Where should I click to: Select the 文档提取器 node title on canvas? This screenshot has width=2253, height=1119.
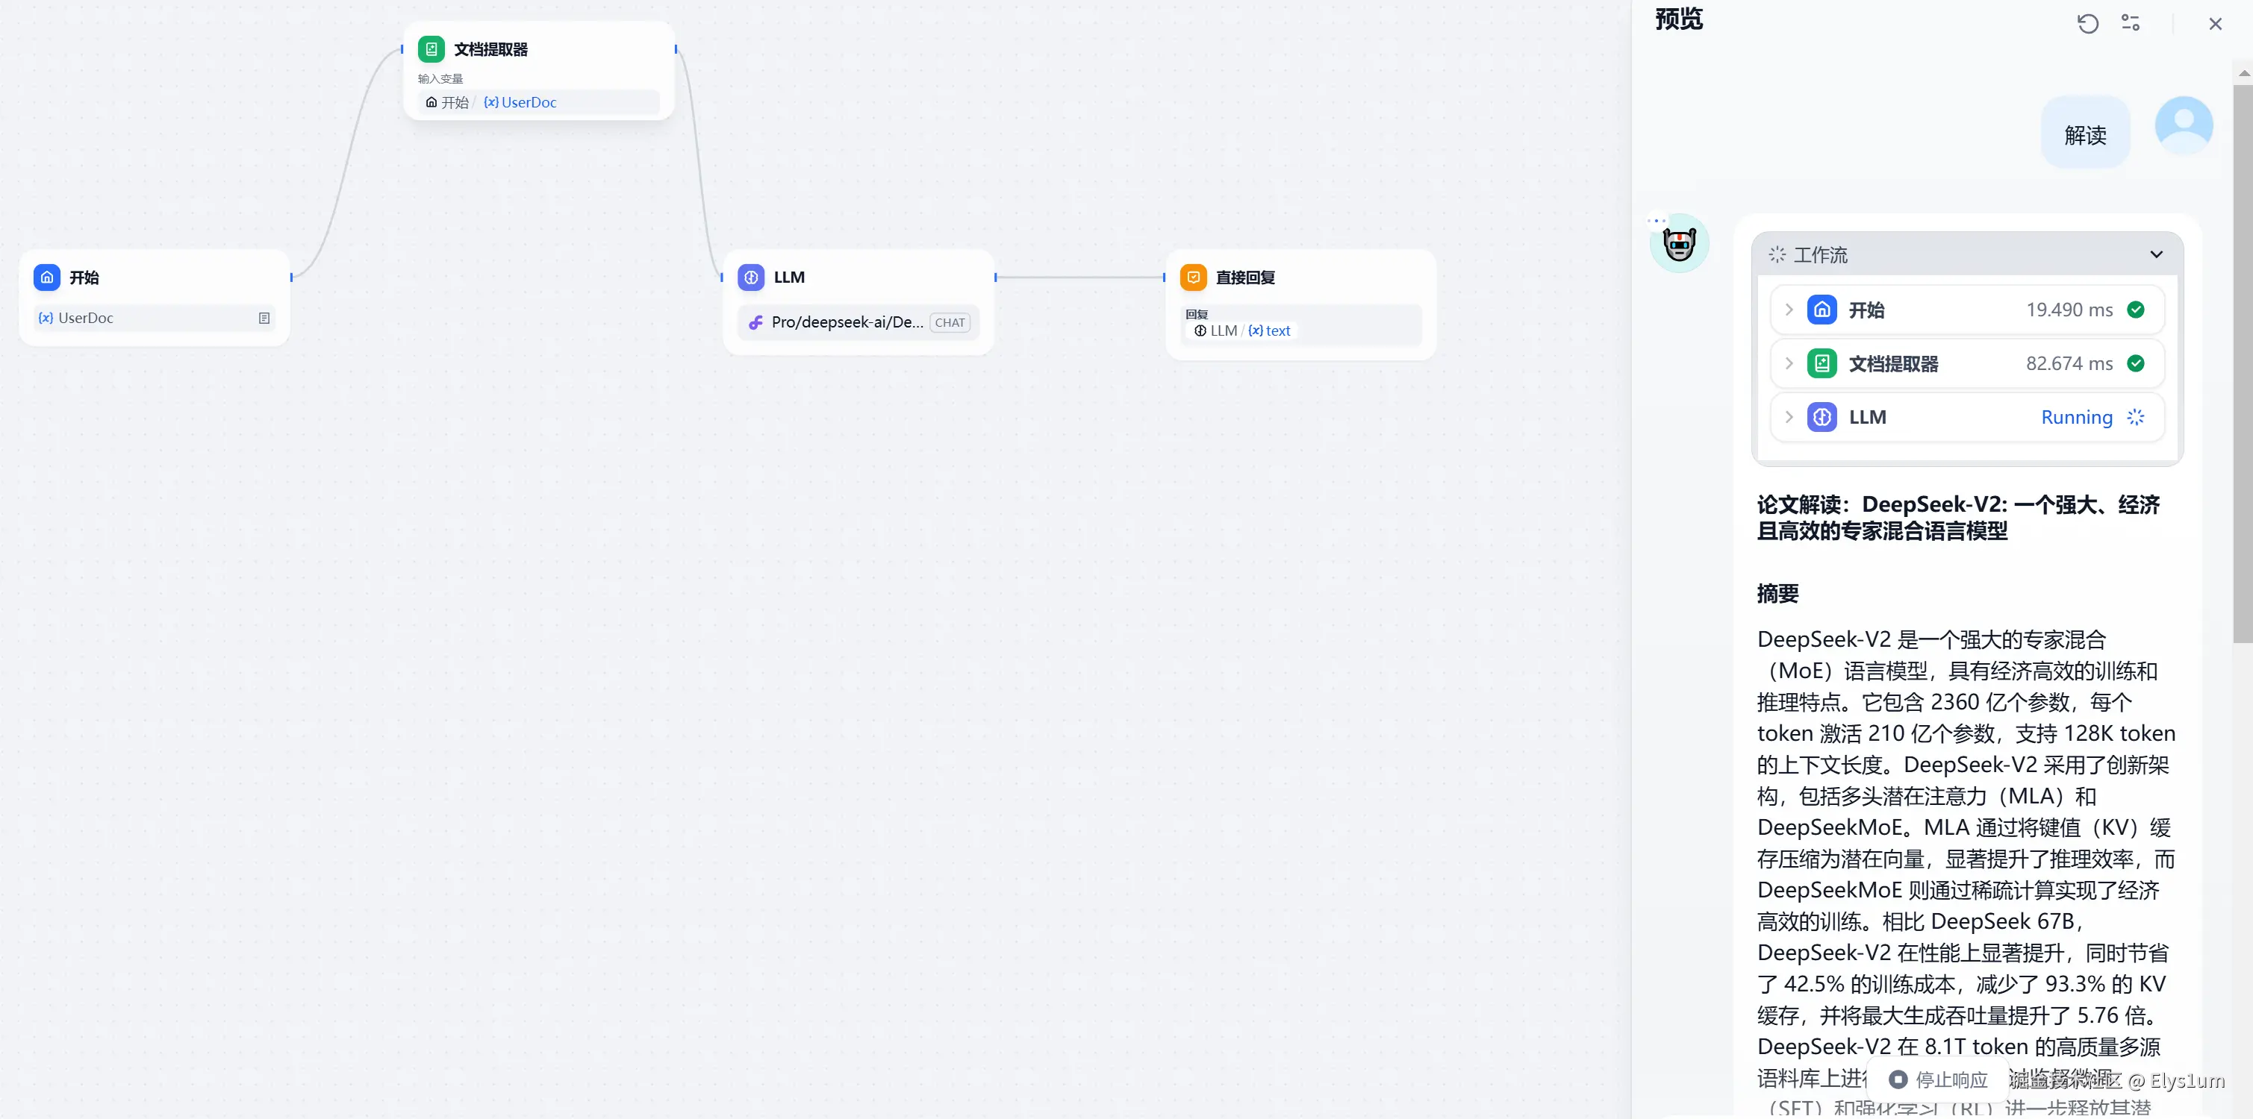click(490, 49)
